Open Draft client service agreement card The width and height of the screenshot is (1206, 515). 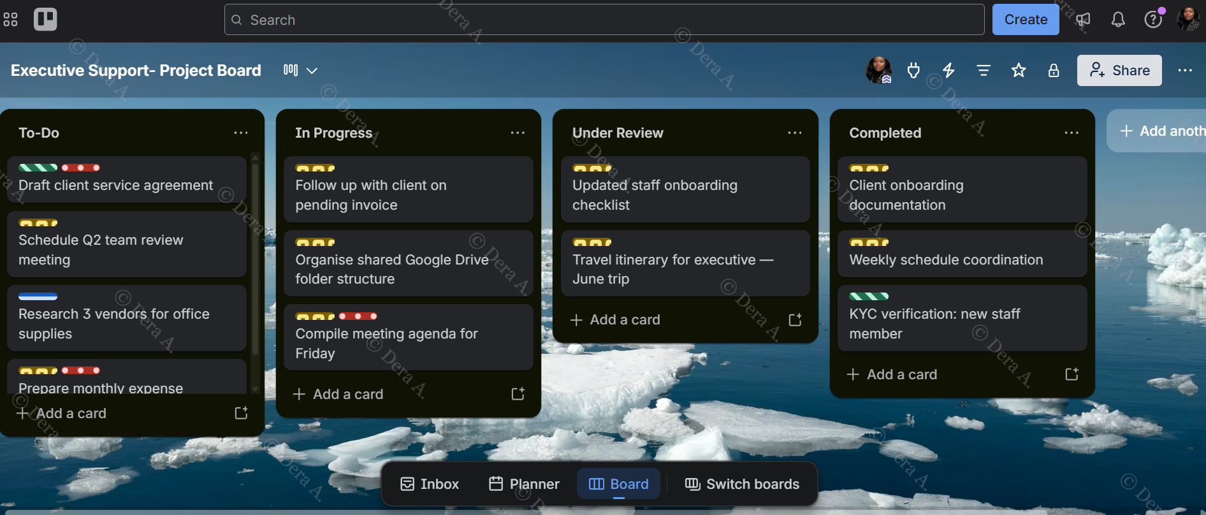pyautogui.click(x=127, y=179)
